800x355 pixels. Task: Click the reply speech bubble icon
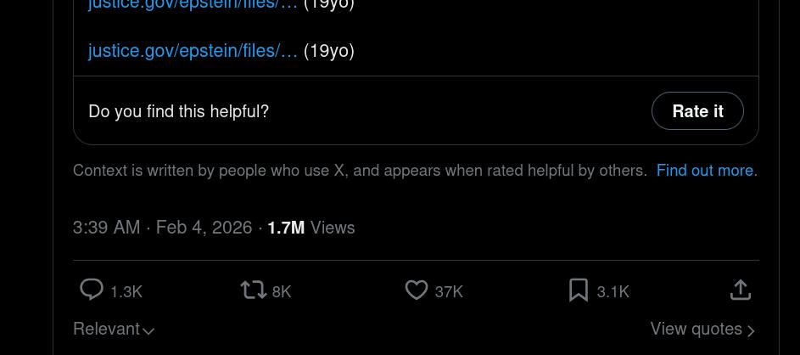92,290
